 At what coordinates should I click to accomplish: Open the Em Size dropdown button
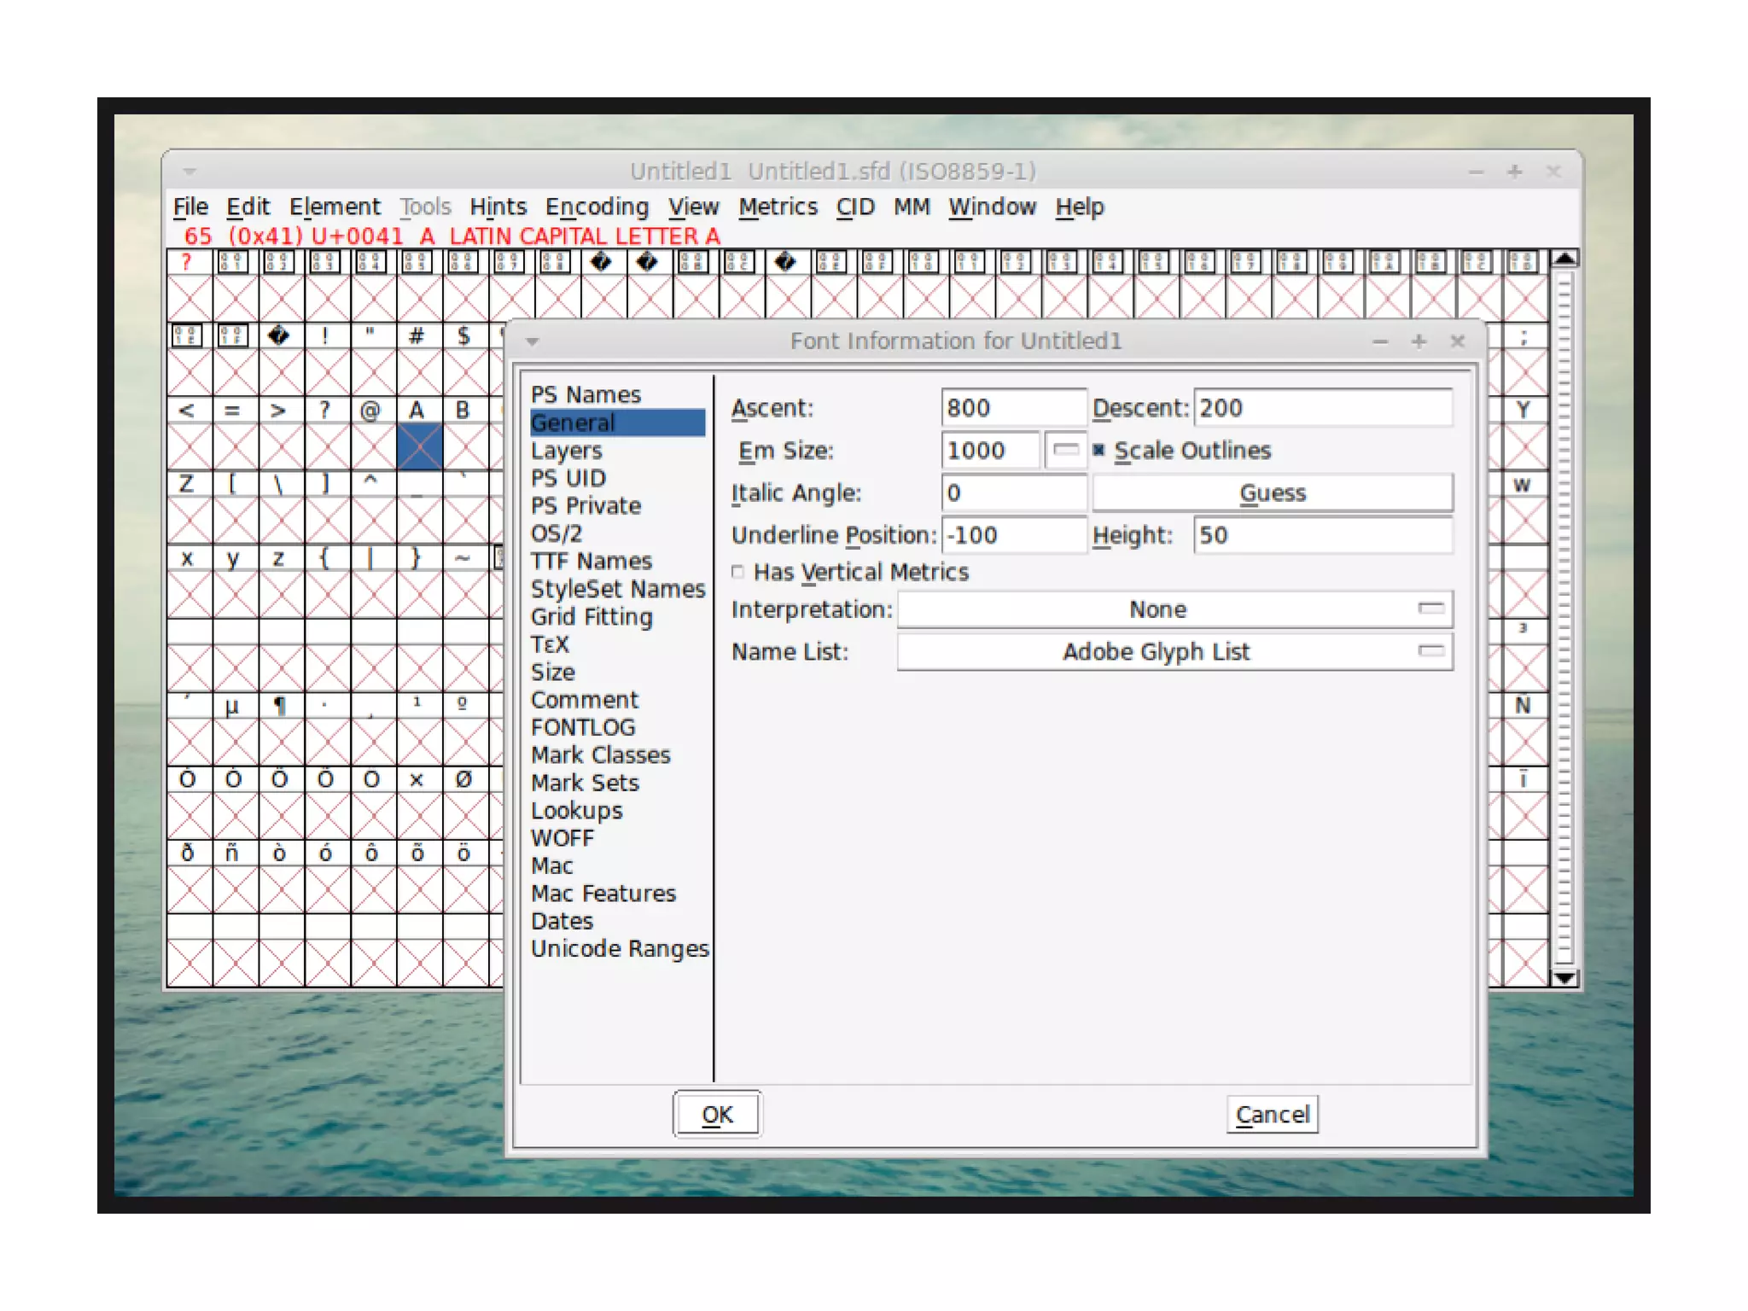pyautogui.click(x=1064, y=450)
